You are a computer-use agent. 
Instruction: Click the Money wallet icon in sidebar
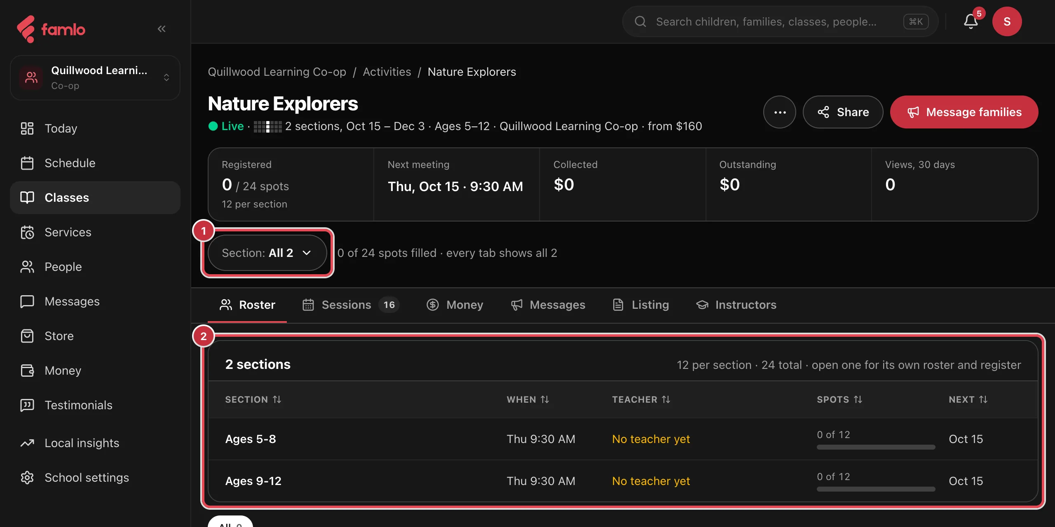pyautogui.click(x=27, y=371)
